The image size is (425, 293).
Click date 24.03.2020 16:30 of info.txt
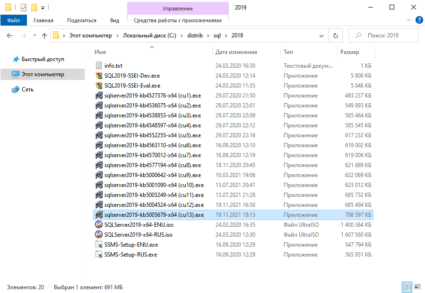pos(235,66)
